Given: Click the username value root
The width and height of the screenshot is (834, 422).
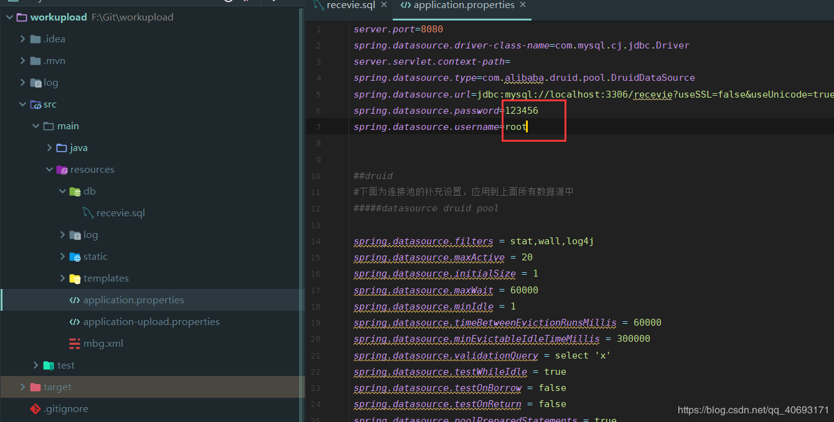Looking at the screenshot, I should click(516, 127).
